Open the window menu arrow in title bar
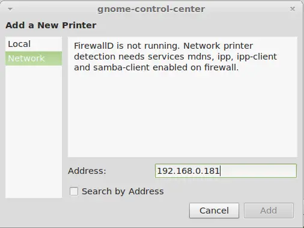This screenshot has width=304, height=228. (x=10, y=9)
